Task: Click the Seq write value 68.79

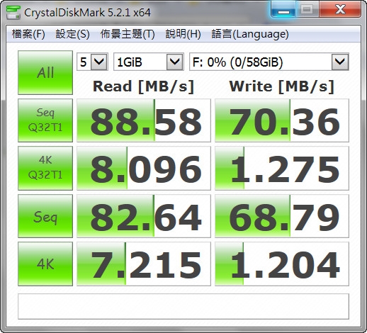Action: coord(282,216)
